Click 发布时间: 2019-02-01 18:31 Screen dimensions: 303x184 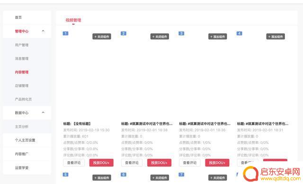tap(260, 130)
